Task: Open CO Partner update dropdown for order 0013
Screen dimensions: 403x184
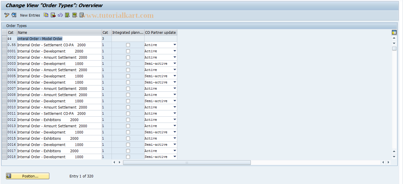Action: pos(175,126)
